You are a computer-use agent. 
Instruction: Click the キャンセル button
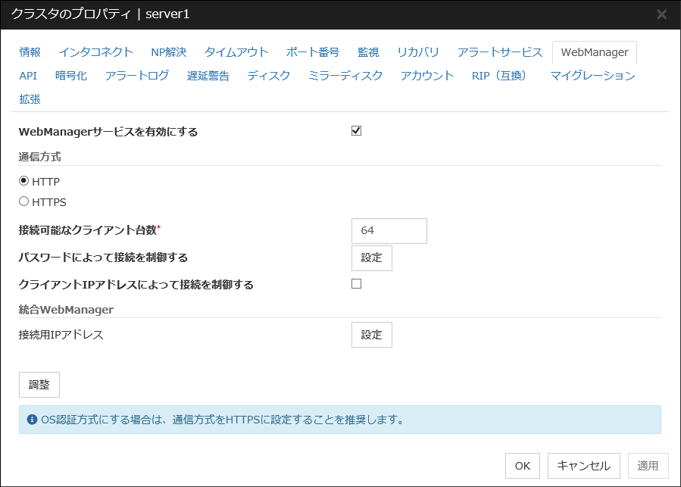[583, 466]
